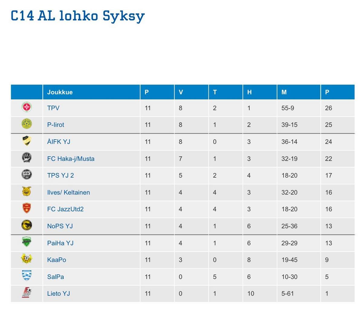Open the FC Haka-j/Musta team page
The image size is (363, 309).
[71, 159]
